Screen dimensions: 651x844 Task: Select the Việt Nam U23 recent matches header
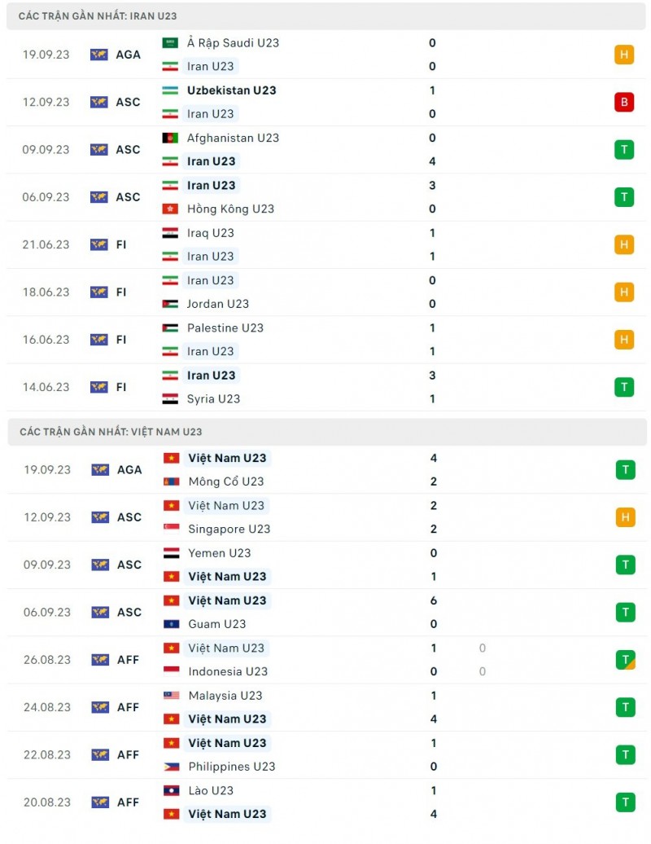click(x=111, y=432)
